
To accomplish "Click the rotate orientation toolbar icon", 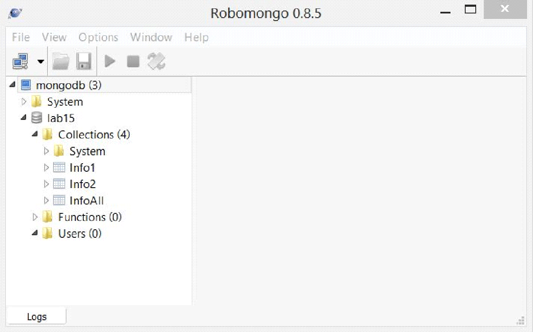I will point(156,61).
